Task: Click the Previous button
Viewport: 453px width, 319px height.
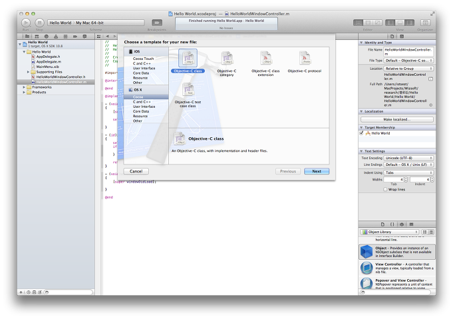Action: click(x=288, y=171)
